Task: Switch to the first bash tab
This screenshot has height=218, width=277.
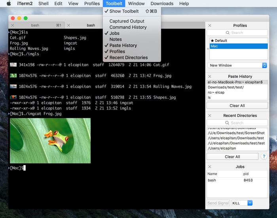Action: [x=36, y=25]
